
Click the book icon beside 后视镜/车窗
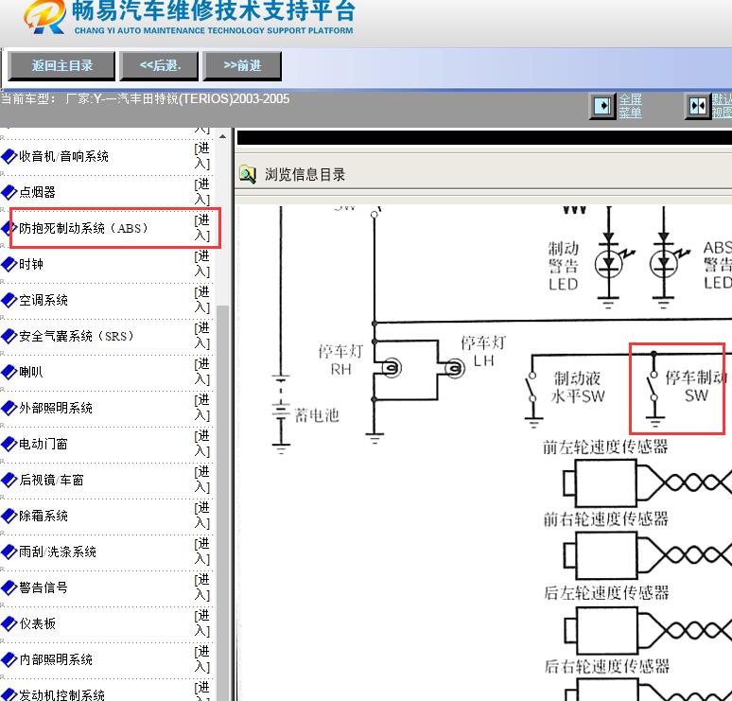point(9,480)
